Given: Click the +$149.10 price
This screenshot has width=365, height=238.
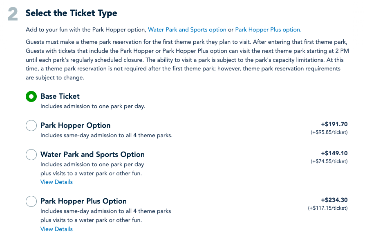Looking at the screenshot, I should coord(334,153).
